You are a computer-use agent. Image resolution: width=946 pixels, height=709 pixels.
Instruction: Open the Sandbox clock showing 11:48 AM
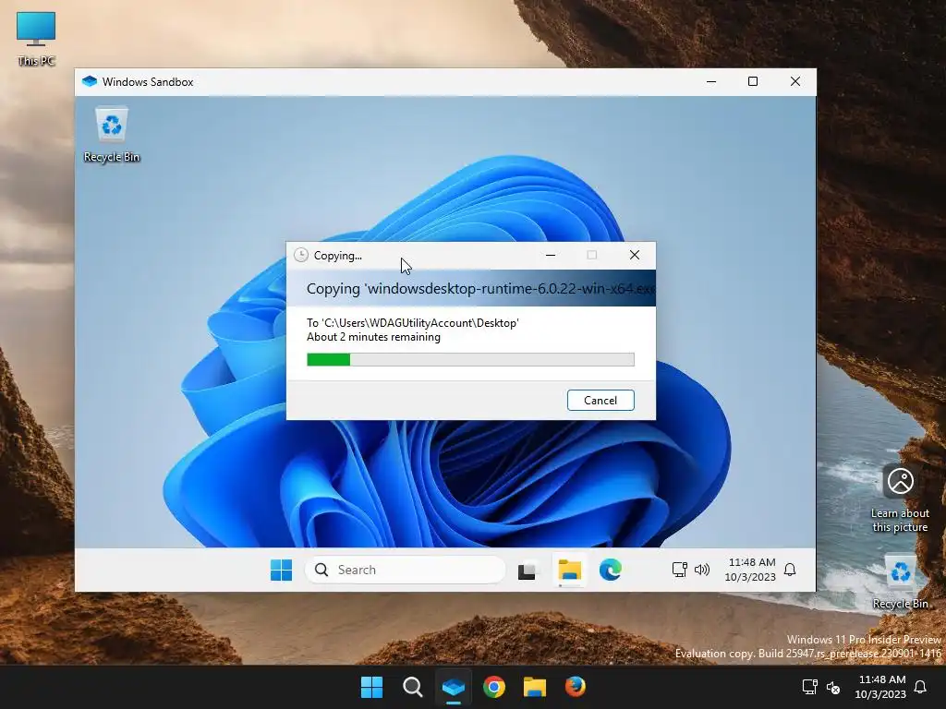tap(750, 570)
